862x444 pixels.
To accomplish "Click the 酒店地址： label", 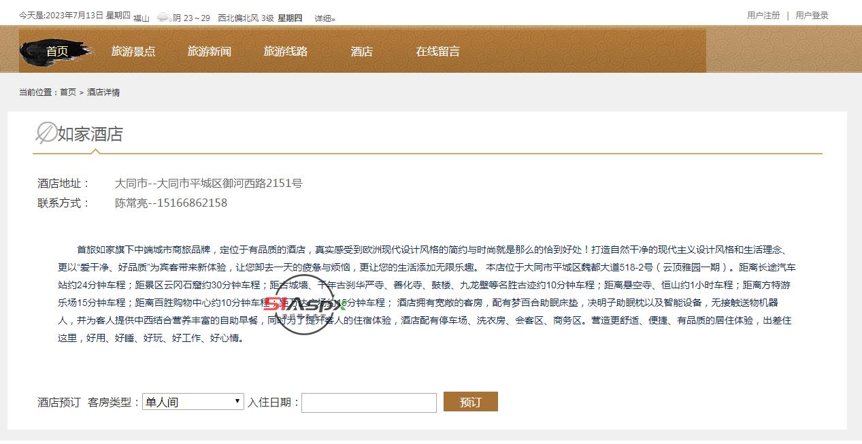I will [x=64, y=183].
